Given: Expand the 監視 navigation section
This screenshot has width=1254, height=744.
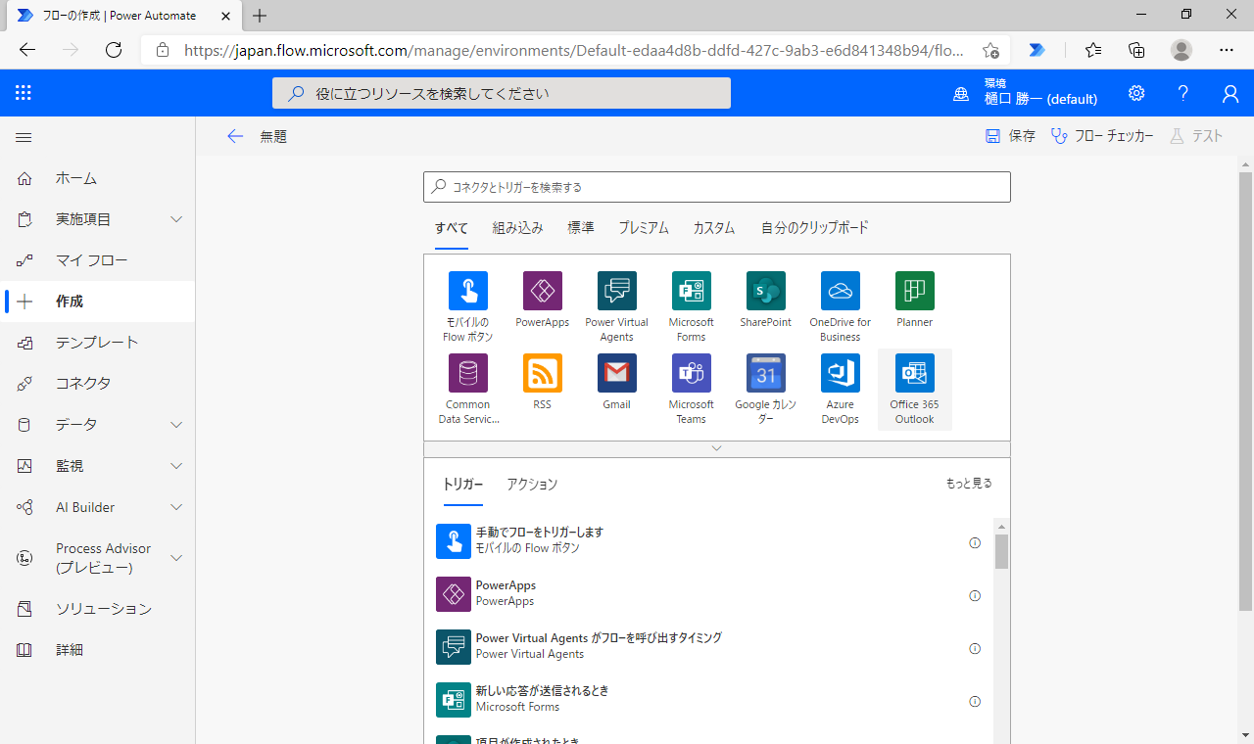Looking at the screenshot, I should pyautogui.click(x=176, y=466).
